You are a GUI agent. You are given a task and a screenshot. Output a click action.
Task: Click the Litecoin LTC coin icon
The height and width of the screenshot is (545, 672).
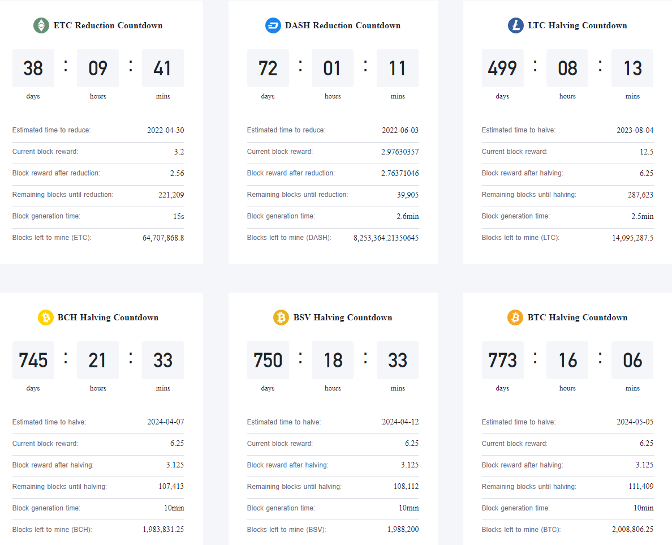pyautogui.click(x=515, y=25)
